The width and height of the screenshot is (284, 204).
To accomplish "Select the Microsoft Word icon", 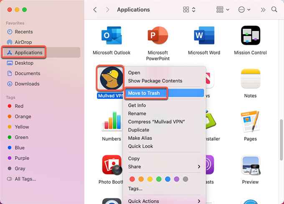I will 204,36.
